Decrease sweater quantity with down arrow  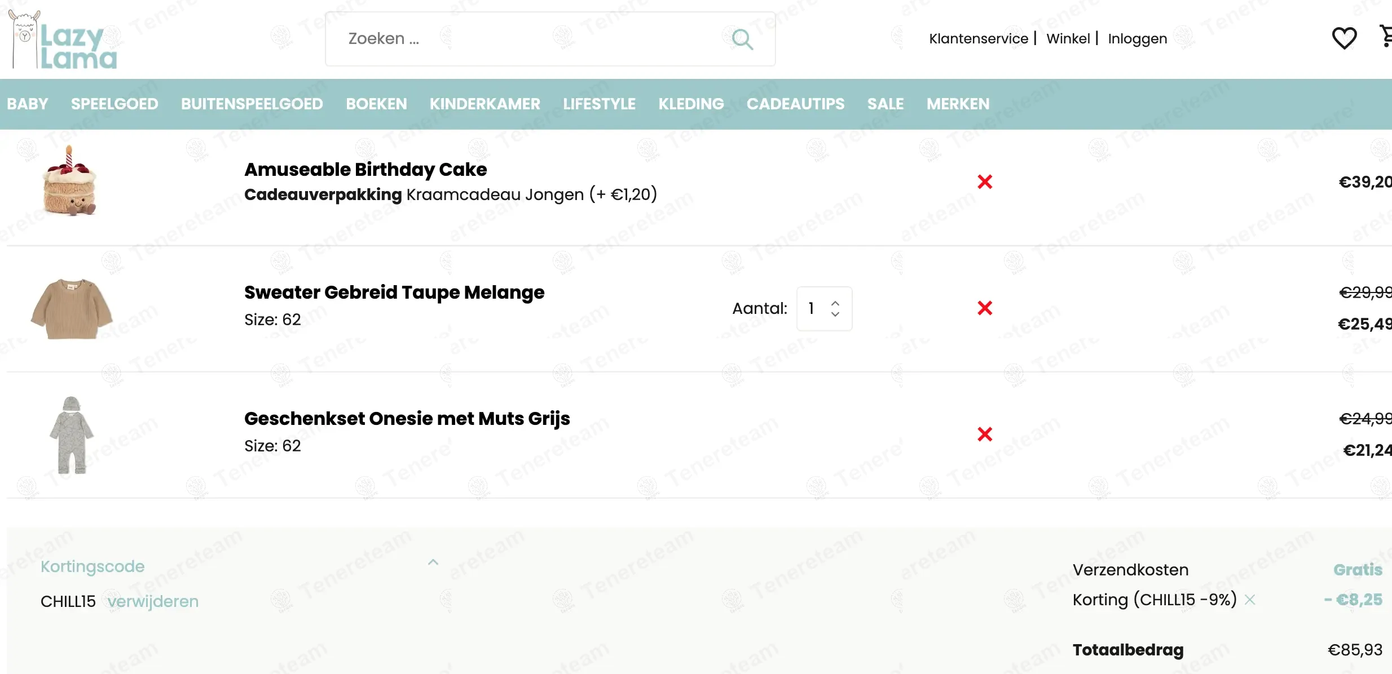(x=835, y=314)
